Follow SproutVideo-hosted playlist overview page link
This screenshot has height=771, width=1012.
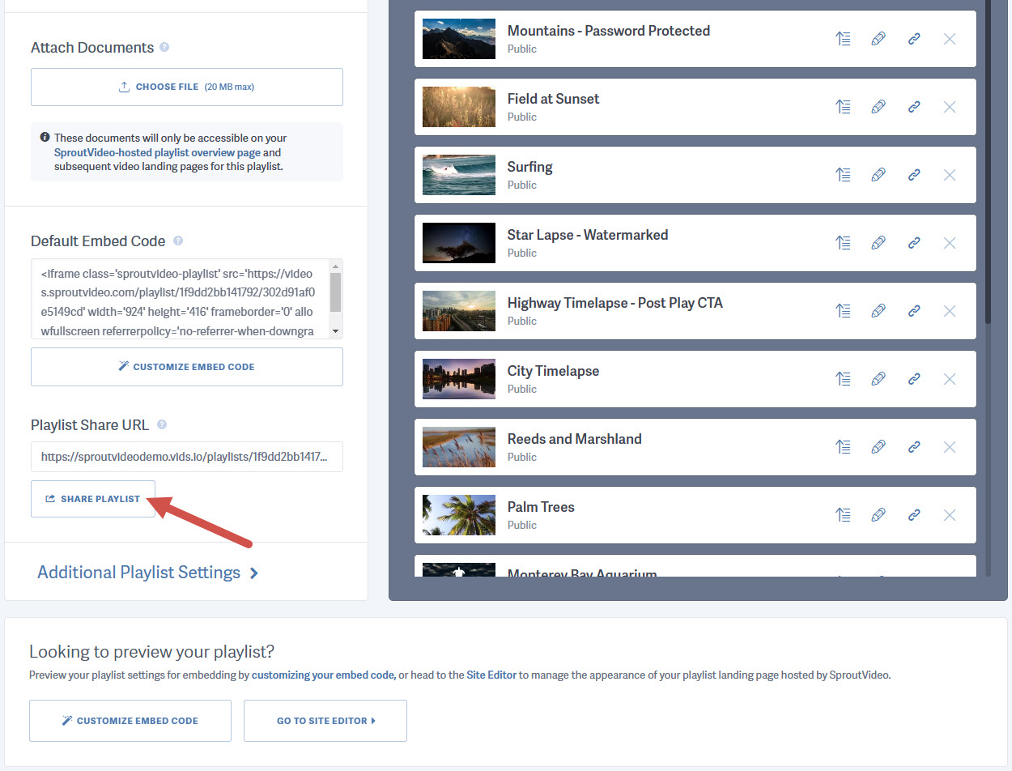(x=157, y=152)
